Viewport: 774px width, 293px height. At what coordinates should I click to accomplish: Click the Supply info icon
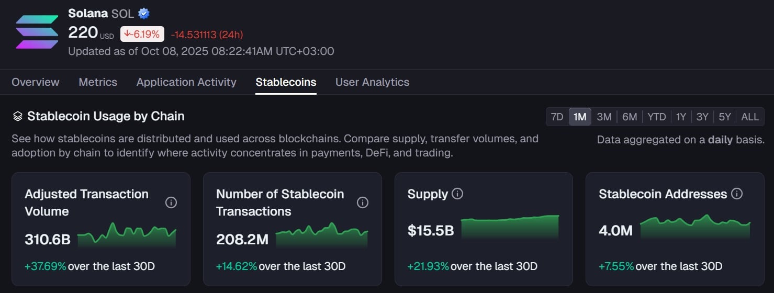coord(457,194)
